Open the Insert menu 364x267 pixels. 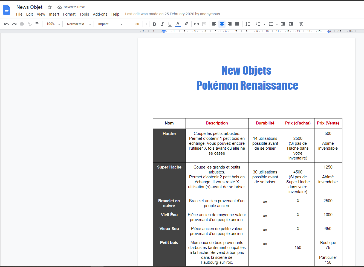click(x=54, y=14)
